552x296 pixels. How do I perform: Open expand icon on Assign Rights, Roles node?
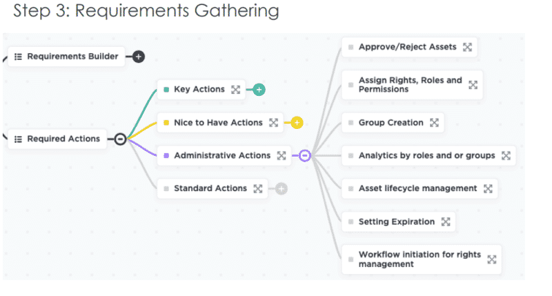click(x=473, y=85)
